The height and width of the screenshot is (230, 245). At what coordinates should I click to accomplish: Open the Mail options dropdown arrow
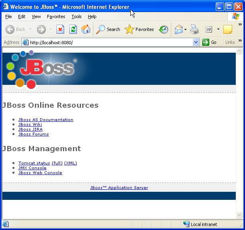[x=186, y=29]
